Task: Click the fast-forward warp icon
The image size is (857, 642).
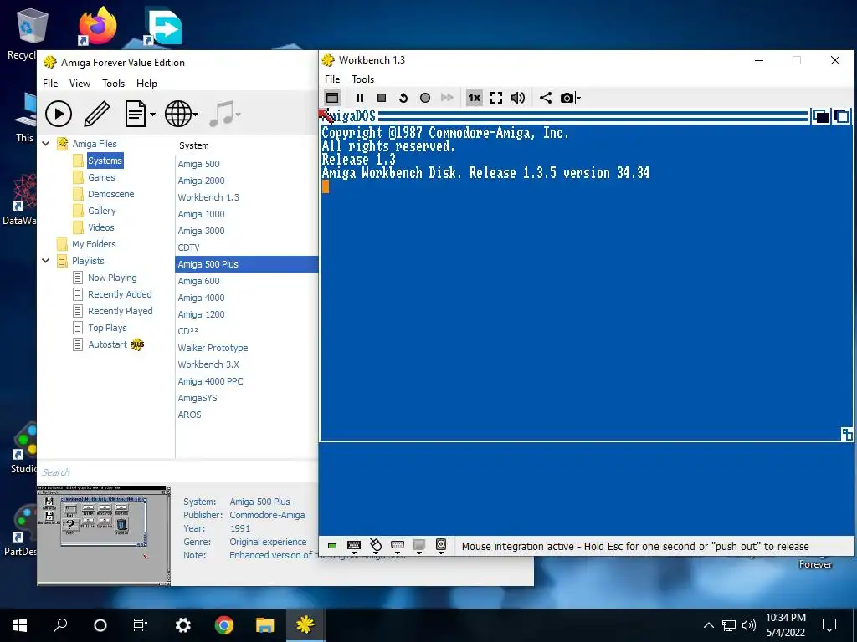Action: pyautogui.click(x=447, y=98)
